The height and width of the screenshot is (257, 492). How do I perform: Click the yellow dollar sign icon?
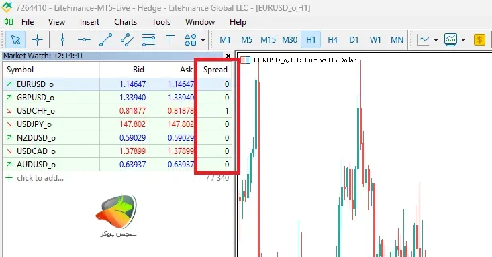[x=479, y=39]
